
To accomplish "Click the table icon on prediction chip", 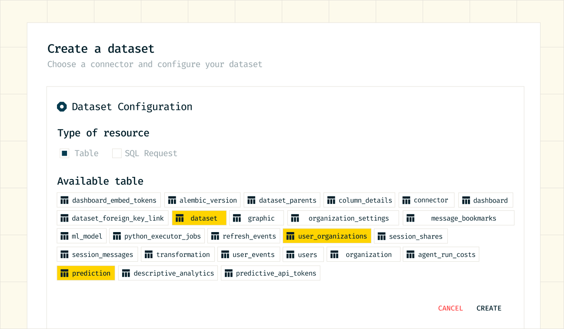I will click(x=64, y=273).
